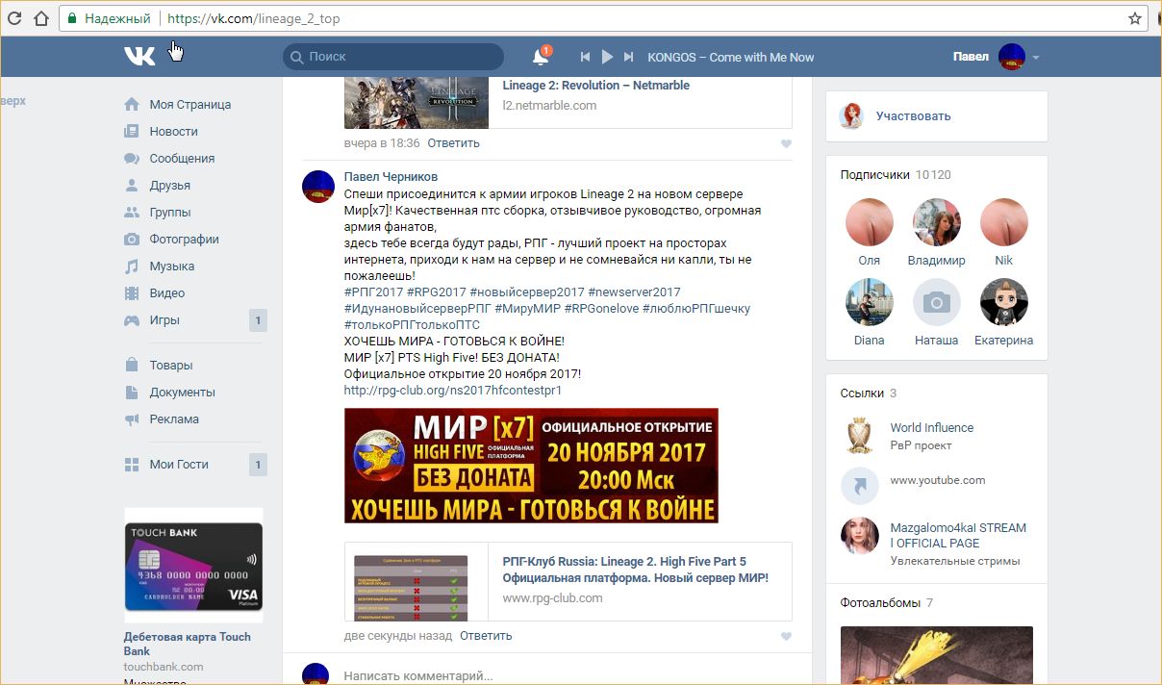The width and height of the screenshot is (1162, 685).
Task: Open World Influence link
Action: click(x=931, y=427)
